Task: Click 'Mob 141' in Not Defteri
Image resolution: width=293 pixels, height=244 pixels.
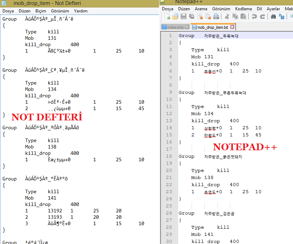Action: (40, 198)
